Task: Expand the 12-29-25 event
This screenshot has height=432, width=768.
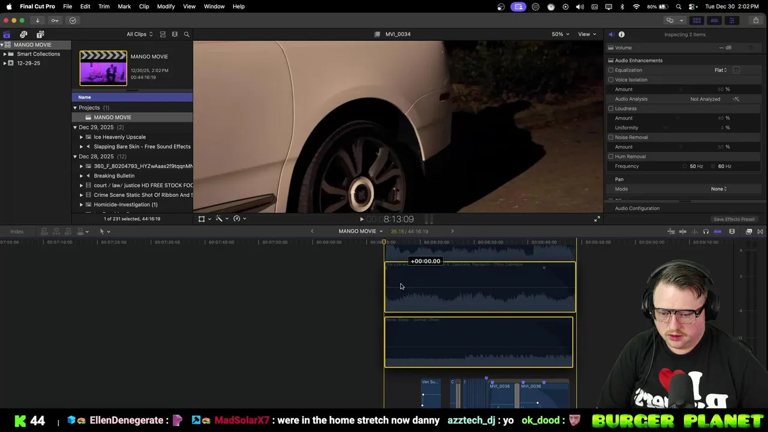Action: 5,63
